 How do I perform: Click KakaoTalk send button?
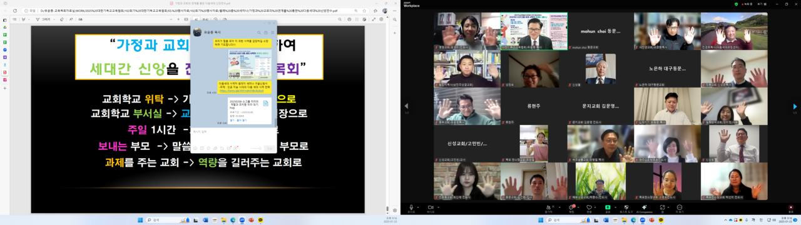pyautogui.click(x=270, y=148)
